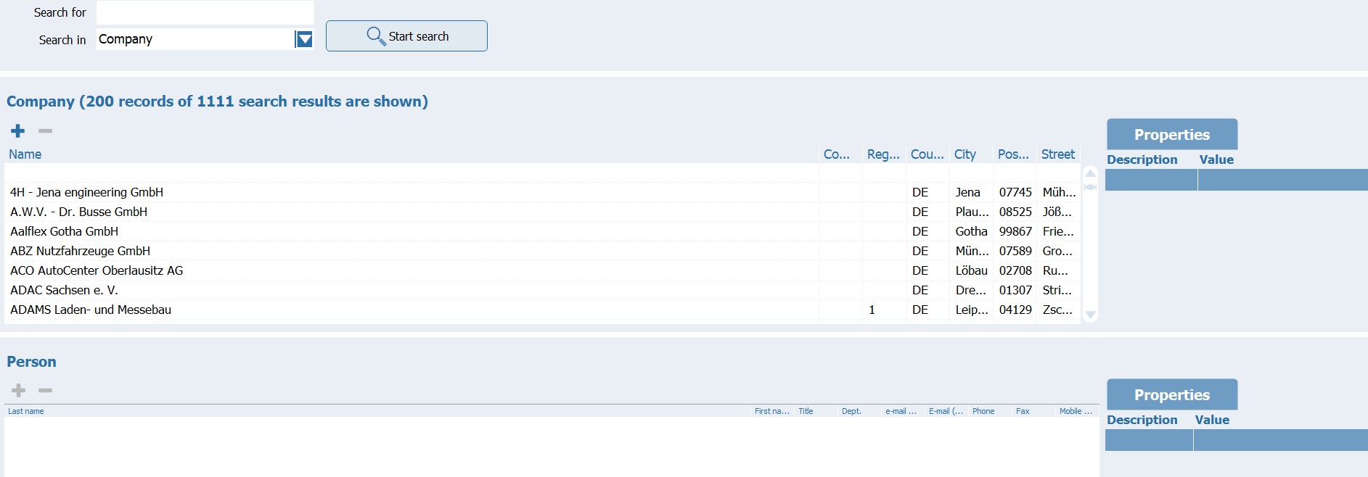Remove person with the minus icon

coord(45,390)
